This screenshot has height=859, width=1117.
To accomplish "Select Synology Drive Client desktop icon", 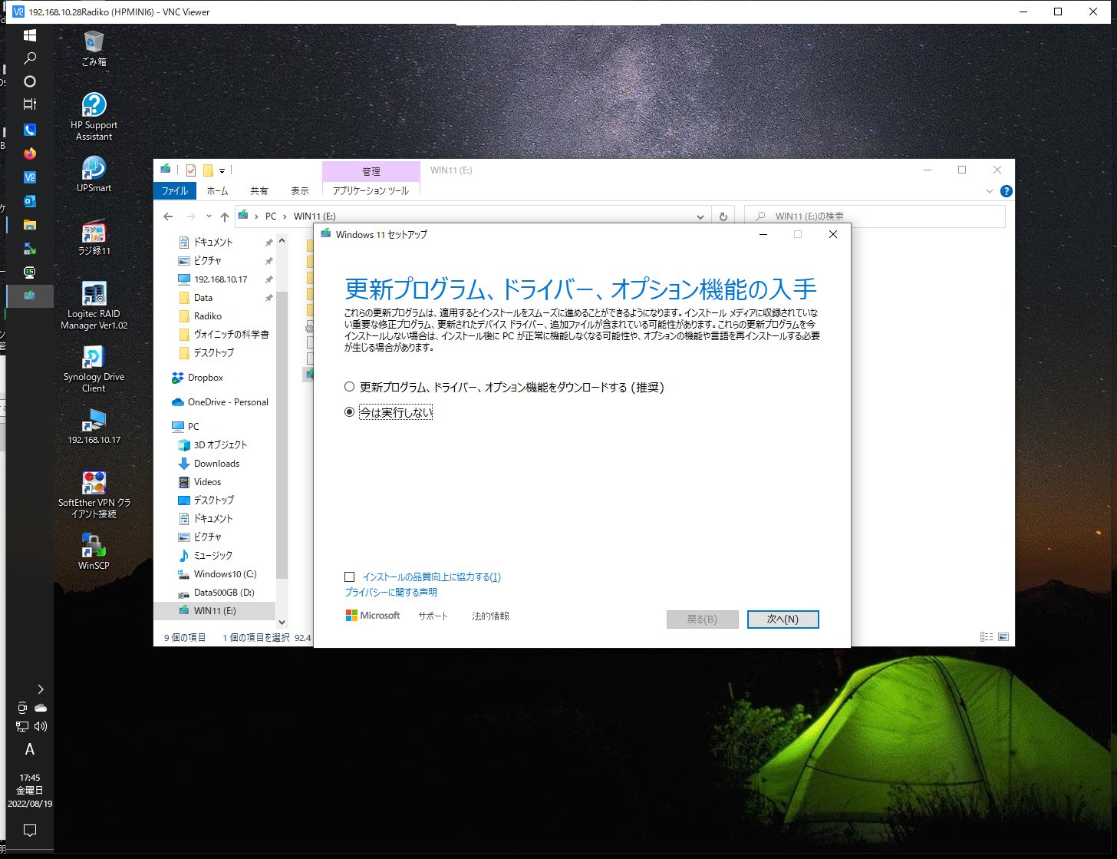I will coord(94,368).
